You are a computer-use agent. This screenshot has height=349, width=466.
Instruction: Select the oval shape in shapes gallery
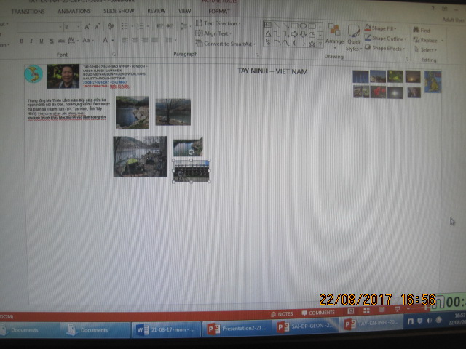(x=303, y=26)
